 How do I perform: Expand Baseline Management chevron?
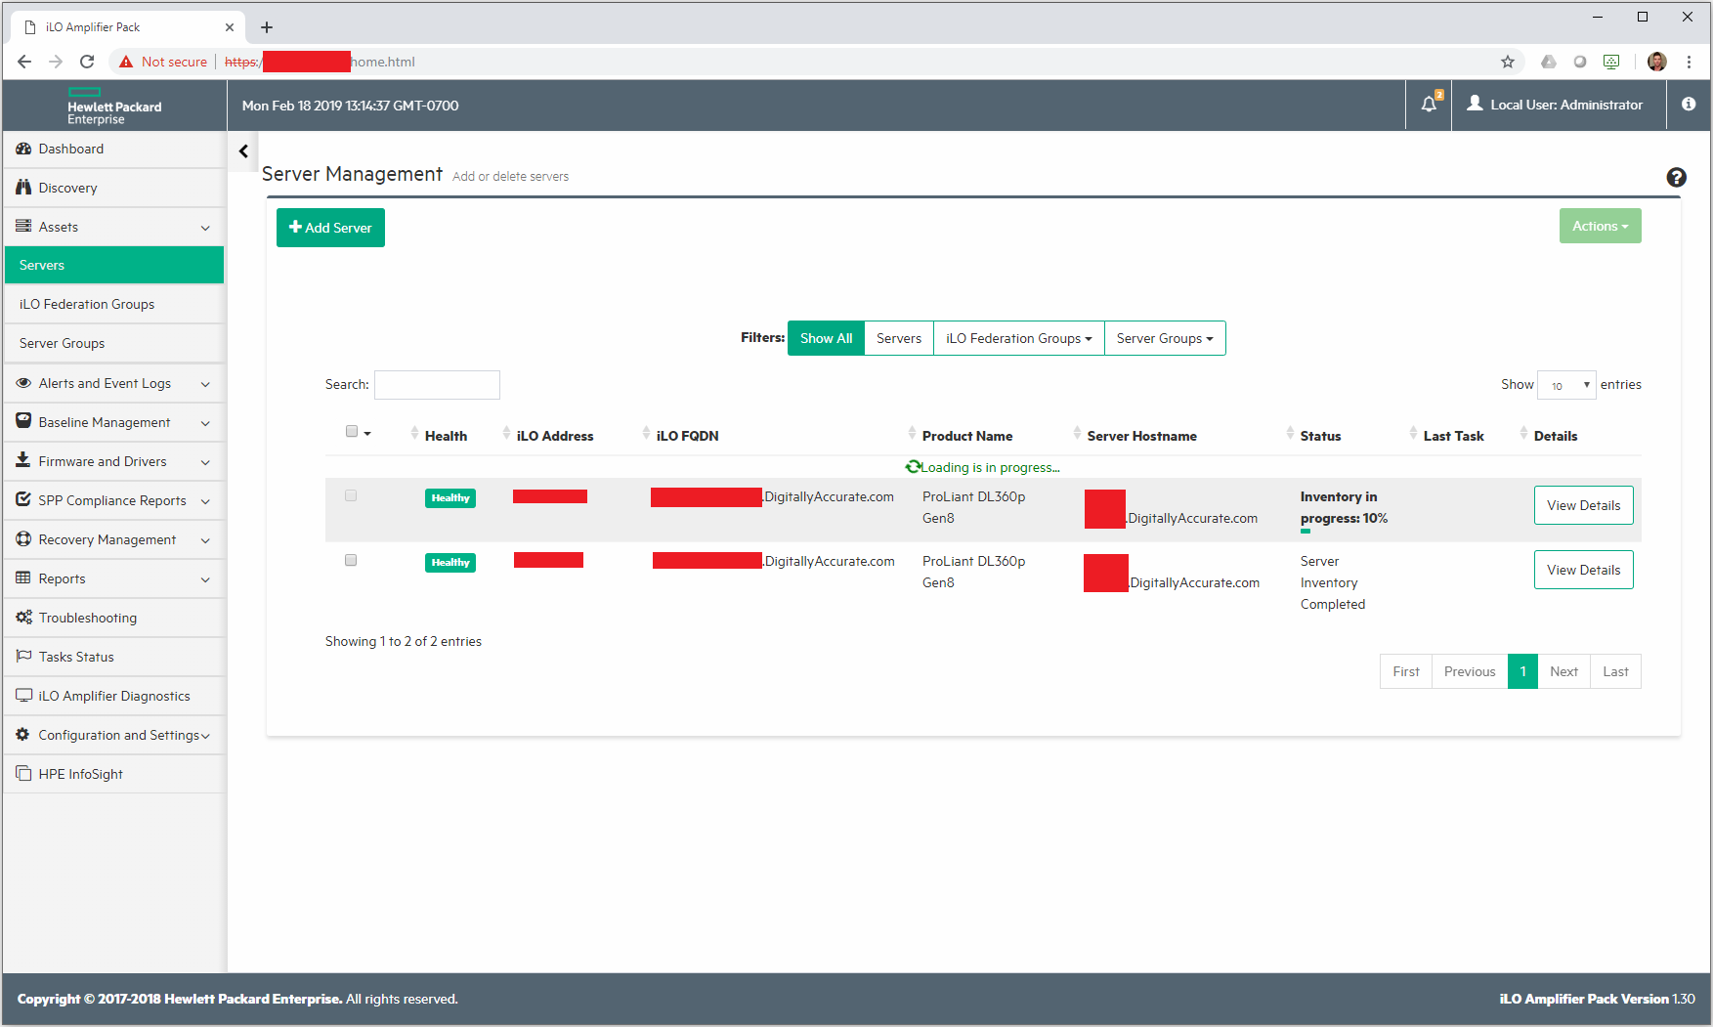(205, 423)
